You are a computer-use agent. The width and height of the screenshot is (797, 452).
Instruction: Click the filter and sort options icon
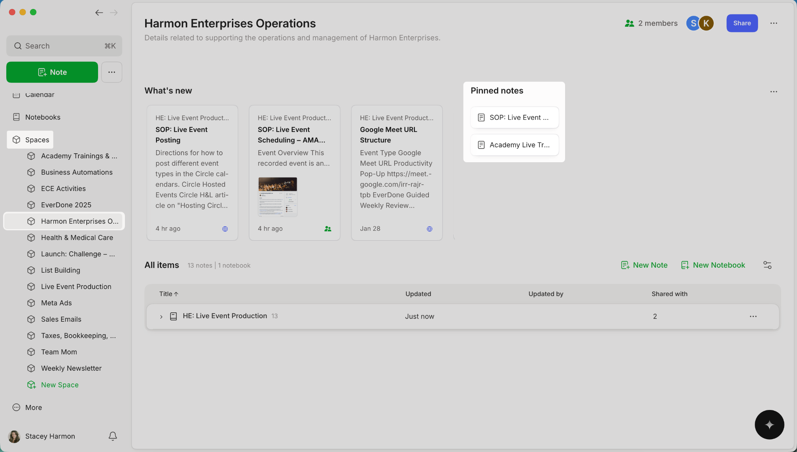(x=767, y=265)
